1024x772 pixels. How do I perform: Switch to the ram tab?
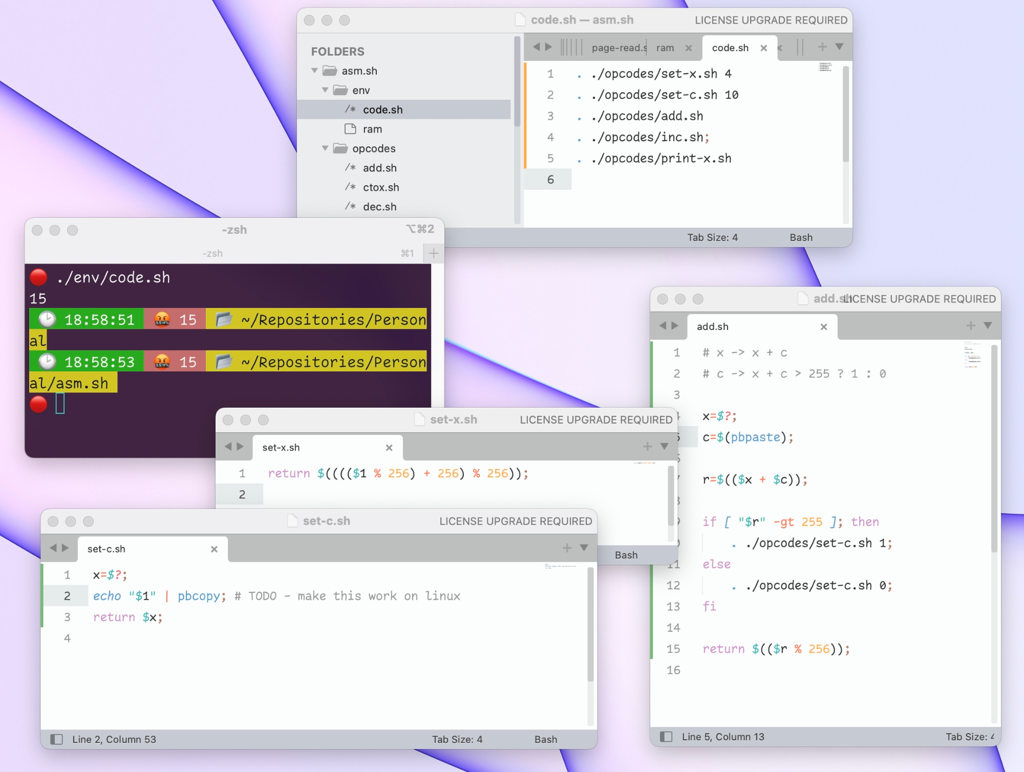click(x=665, y=48)
